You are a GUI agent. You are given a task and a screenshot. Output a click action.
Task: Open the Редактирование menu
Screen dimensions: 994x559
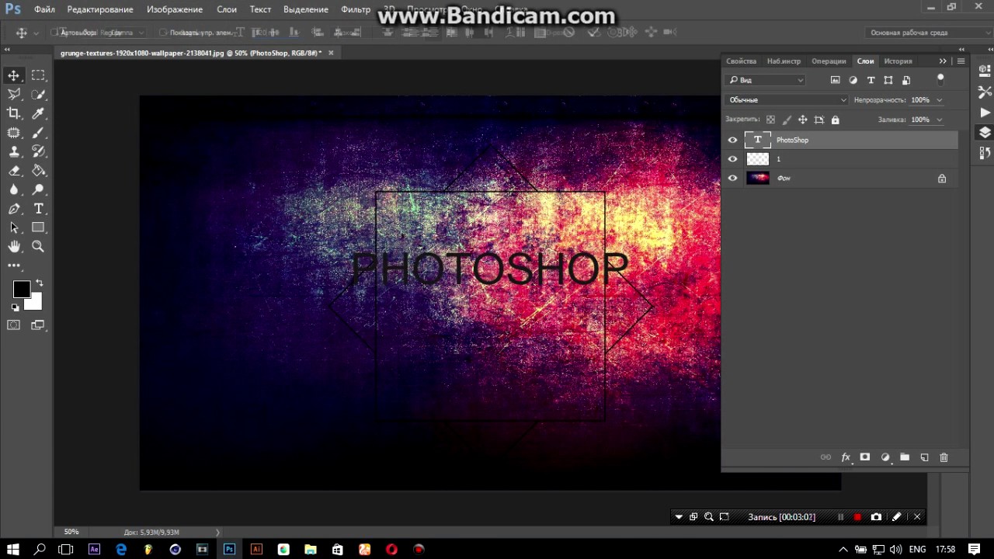(100, 9)
